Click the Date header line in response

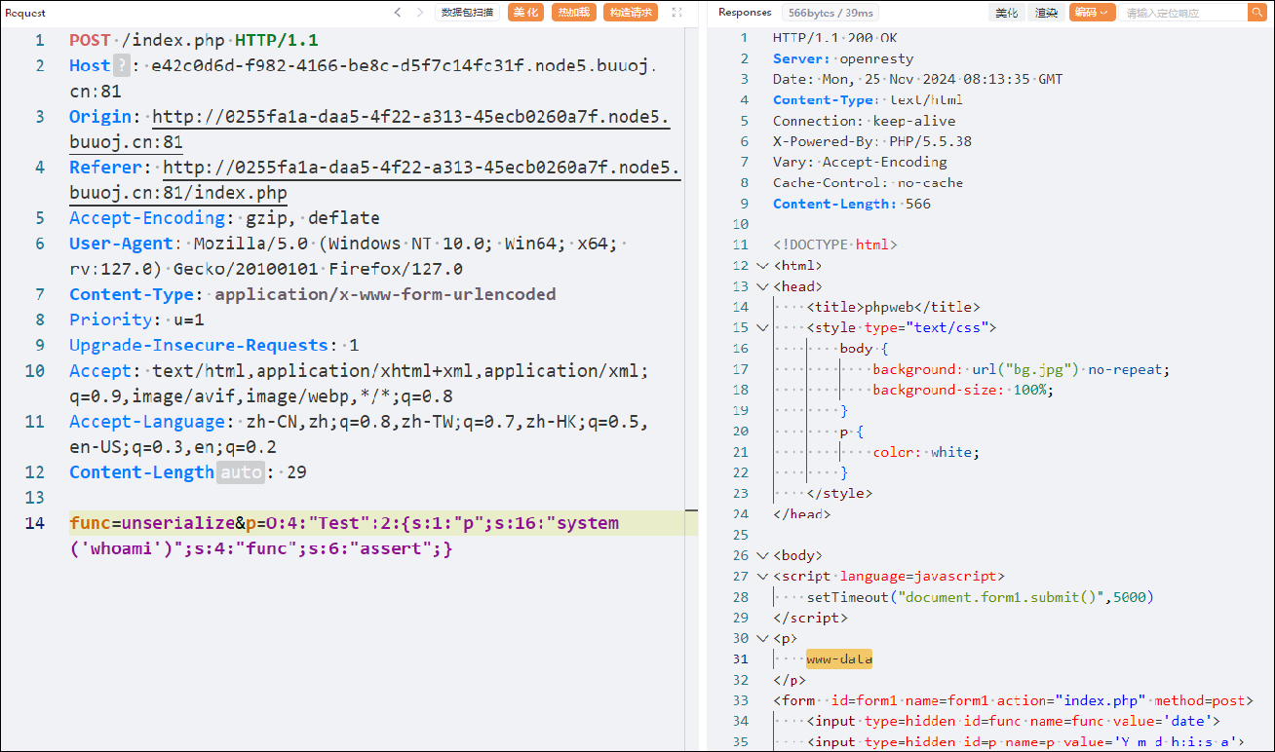[x=917, y=79]
